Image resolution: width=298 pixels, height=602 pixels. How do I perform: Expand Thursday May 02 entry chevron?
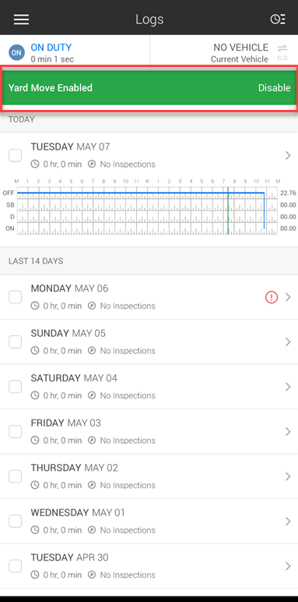(288, 476)
